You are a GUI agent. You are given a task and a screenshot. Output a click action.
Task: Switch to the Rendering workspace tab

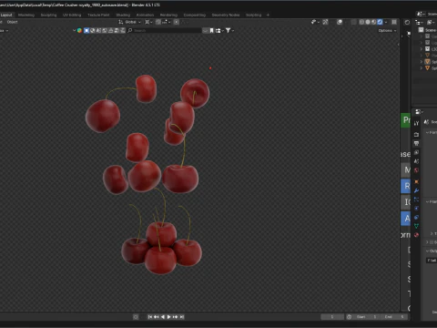tap(168, 15)
